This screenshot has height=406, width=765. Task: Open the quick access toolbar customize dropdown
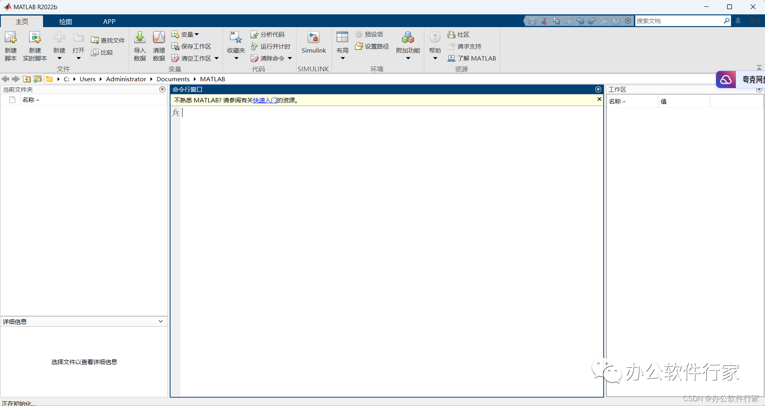pos(628,21)
